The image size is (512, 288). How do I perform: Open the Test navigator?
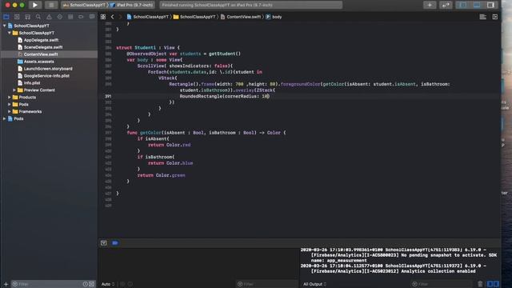tap(60, 17)
